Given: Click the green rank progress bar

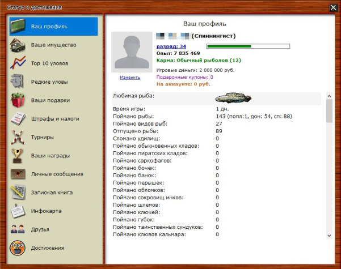Looking at the screenshot, I should click(x=248, y=46).
